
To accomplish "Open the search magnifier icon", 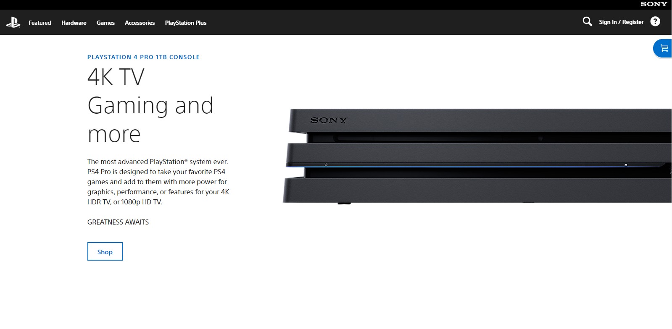I will (587, 21).
